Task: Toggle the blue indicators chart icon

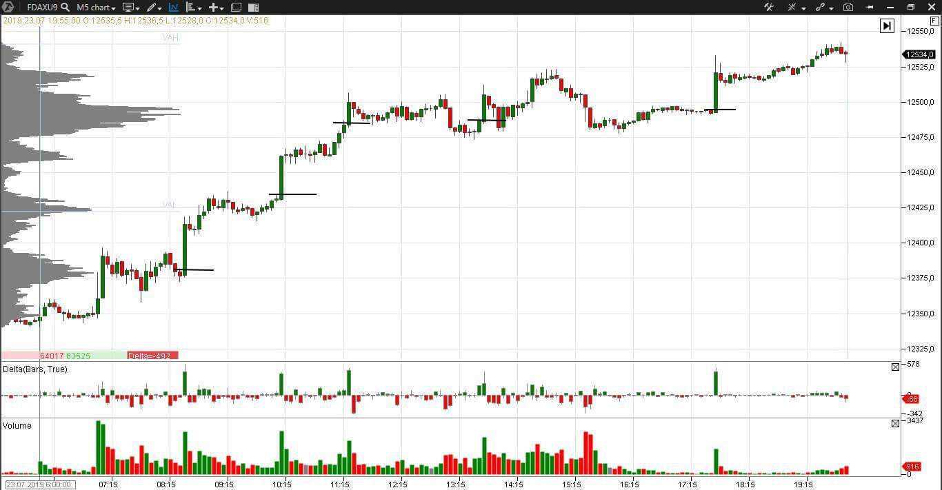Action: [173, 8]
